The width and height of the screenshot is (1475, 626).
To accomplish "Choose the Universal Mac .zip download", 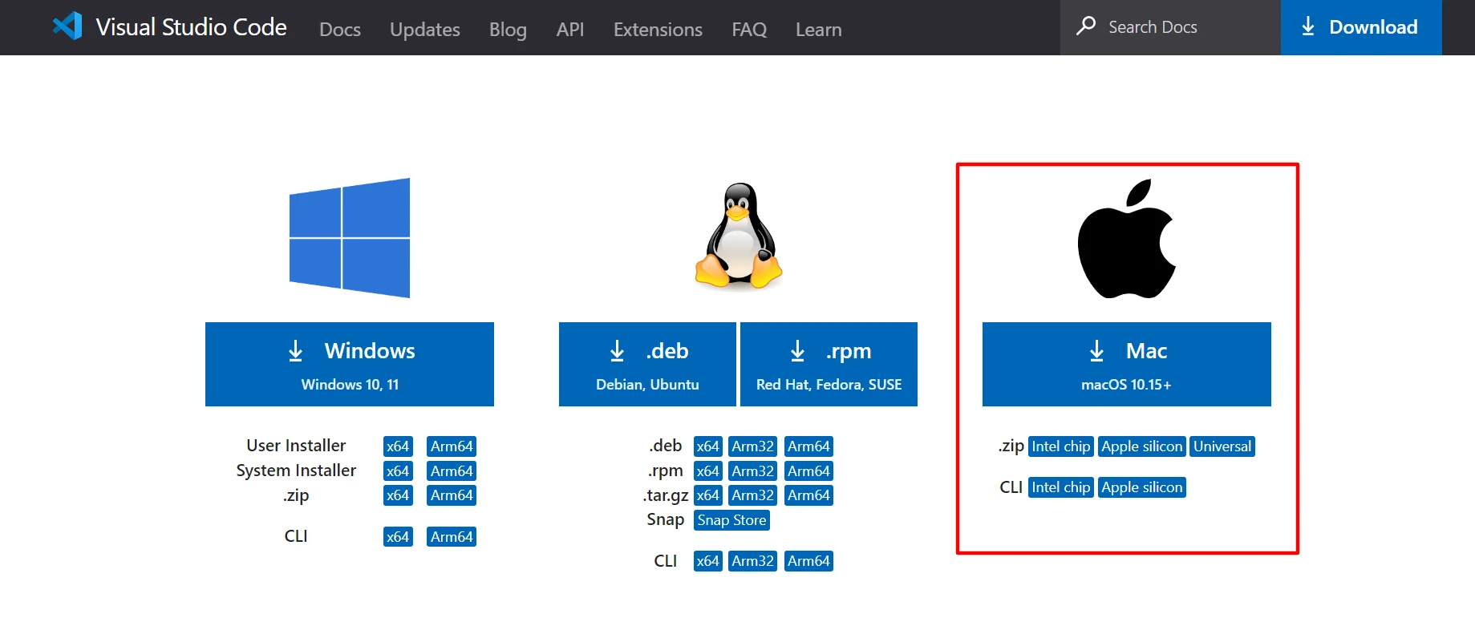I will [x=1222, y=446].
